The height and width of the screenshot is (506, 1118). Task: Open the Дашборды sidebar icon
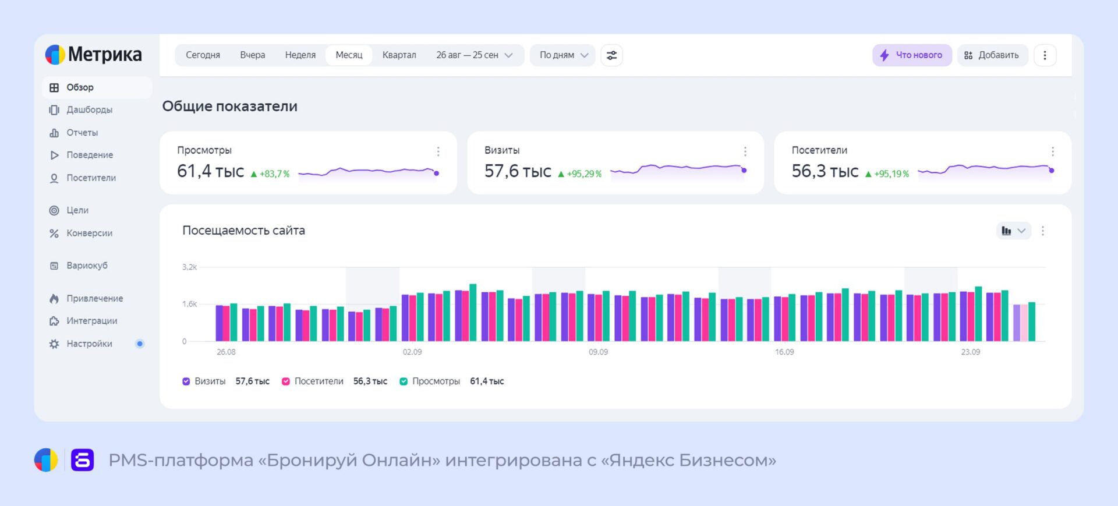[x=54, y=110]
